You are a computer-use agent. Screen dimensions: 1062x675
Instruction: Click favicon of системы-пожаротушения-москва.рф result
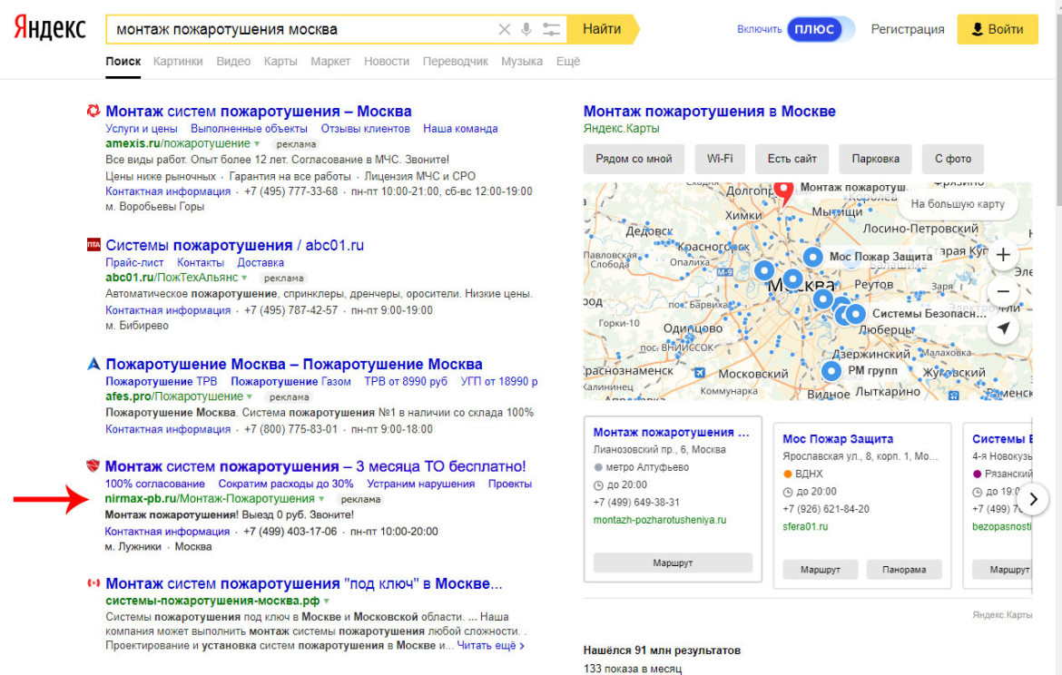tap(93, 583)
